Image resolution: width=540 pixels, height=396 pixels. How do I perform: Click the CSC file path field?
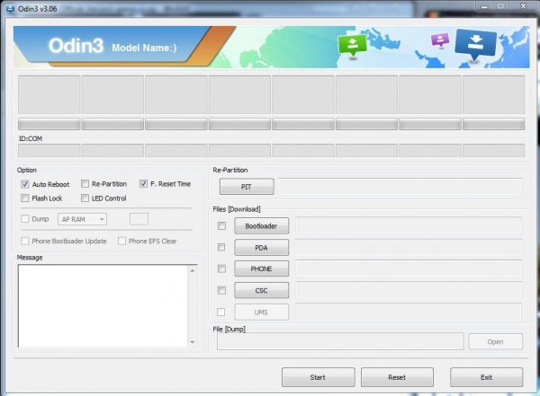(409, 290)
